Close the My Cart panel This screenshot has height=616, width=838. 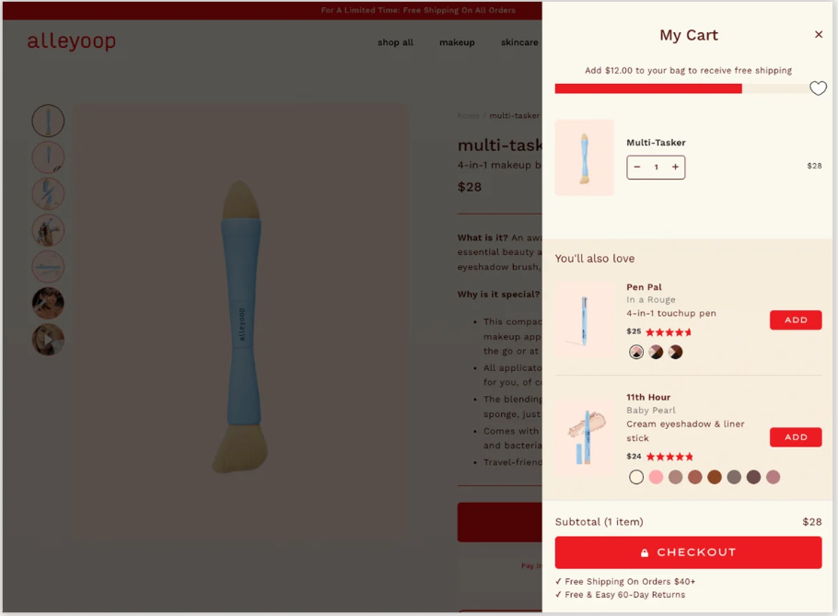[819, 35]
